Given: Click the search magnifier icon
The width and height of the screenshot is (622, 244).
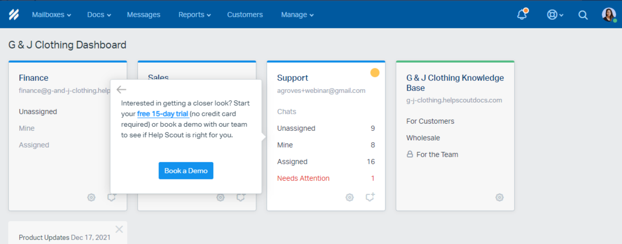Looking at the screenshot, I should [583, 15].
